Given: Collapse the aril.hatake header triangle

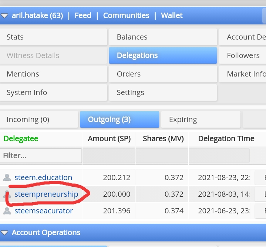Looking at the screenshot, I should click(x=4, y=16).
